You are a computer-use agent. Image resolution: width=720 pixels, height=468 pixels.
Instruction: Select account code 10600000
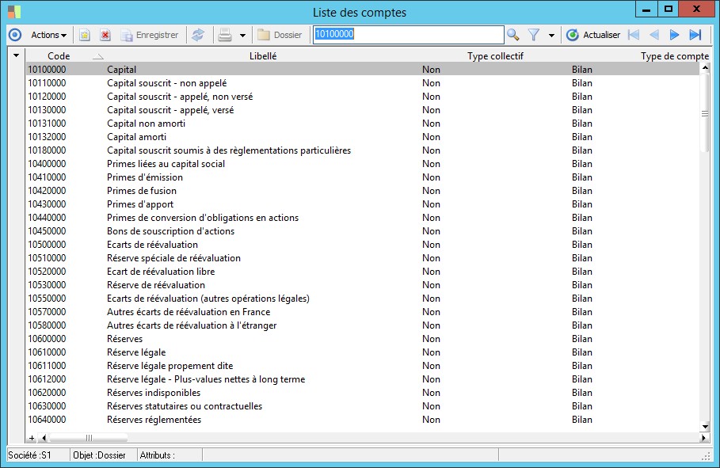tap(47, 338)
